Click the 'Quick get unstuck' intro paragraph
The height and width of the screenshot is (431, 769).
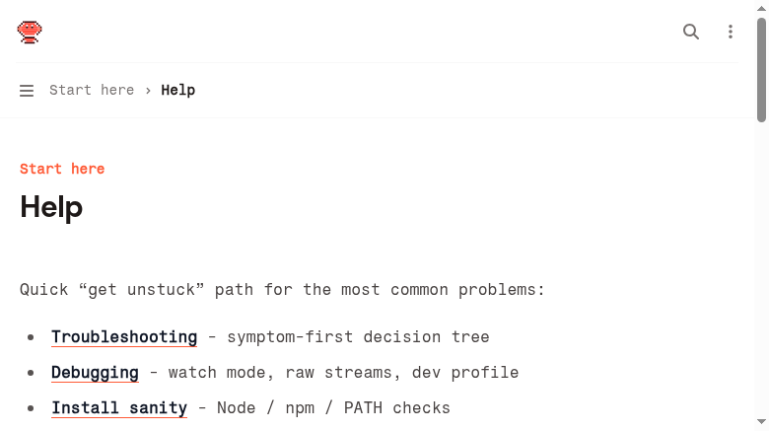282,290
